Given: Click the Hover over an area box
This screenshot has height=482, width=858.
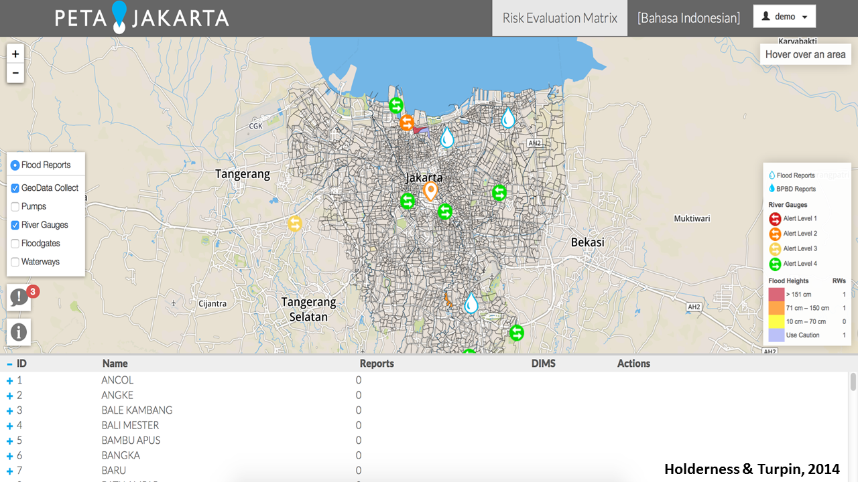Looking at the screenshot, I should pos(806,54).
